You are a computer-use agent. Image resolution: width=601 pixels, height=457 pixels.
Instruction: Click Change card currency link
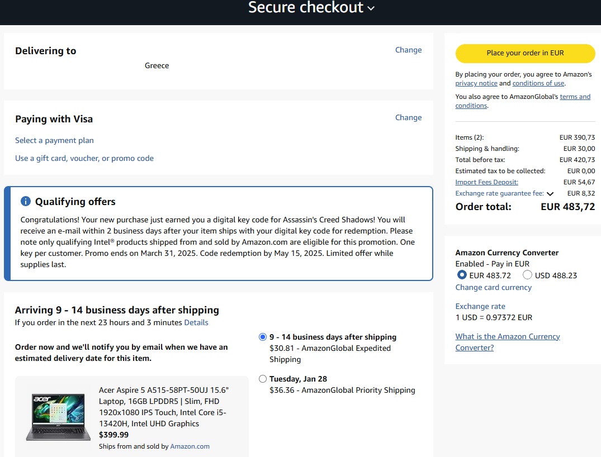click(x=493, y=287)
